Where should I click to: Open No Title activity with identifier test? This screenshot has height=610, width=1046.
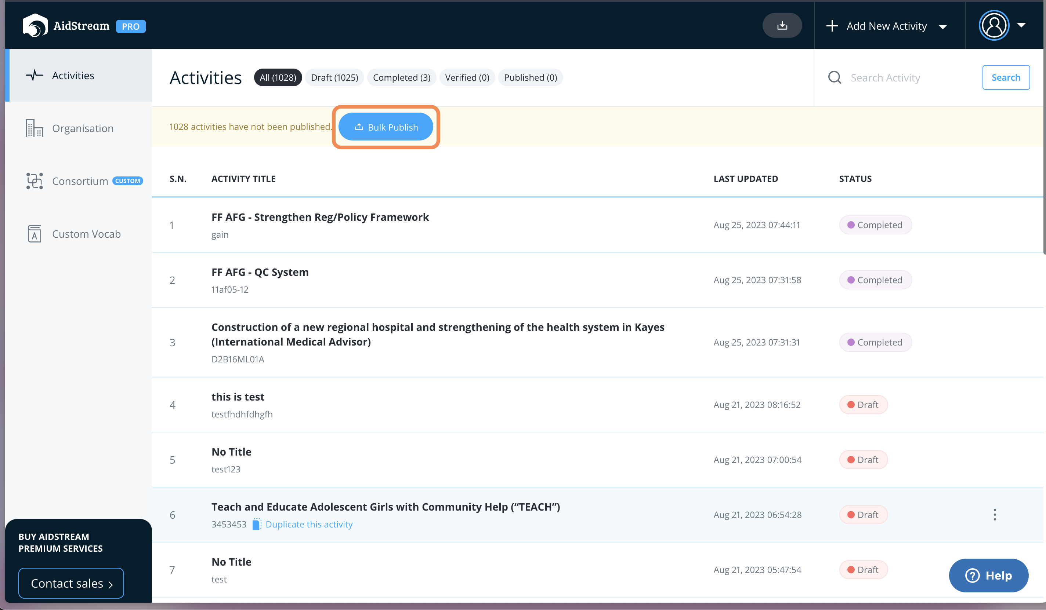[x=231, y=562]
